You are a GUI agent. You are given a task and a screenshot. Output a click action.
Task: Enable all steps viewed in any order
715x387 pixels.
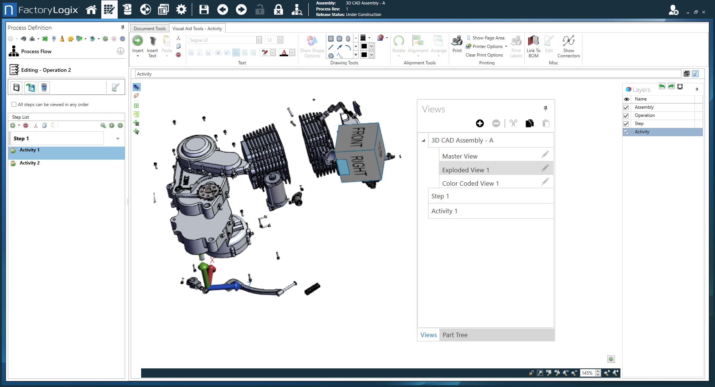(14, 105)
